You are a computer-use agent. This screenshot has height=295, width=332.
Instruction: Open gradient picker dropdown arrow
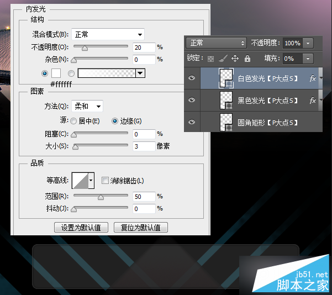click(x=140, y=73)
